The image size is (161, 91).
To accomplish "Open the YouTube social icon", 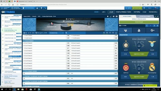I will click(x=139, y=30).
